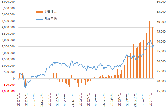
Task: Click the 30,000 right axis label
Action: click(x=161, y=61)
